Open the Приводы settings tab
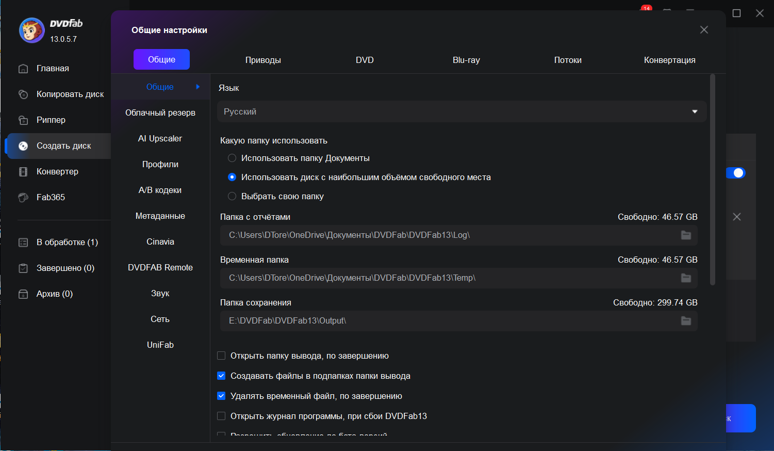 [263, 60]
